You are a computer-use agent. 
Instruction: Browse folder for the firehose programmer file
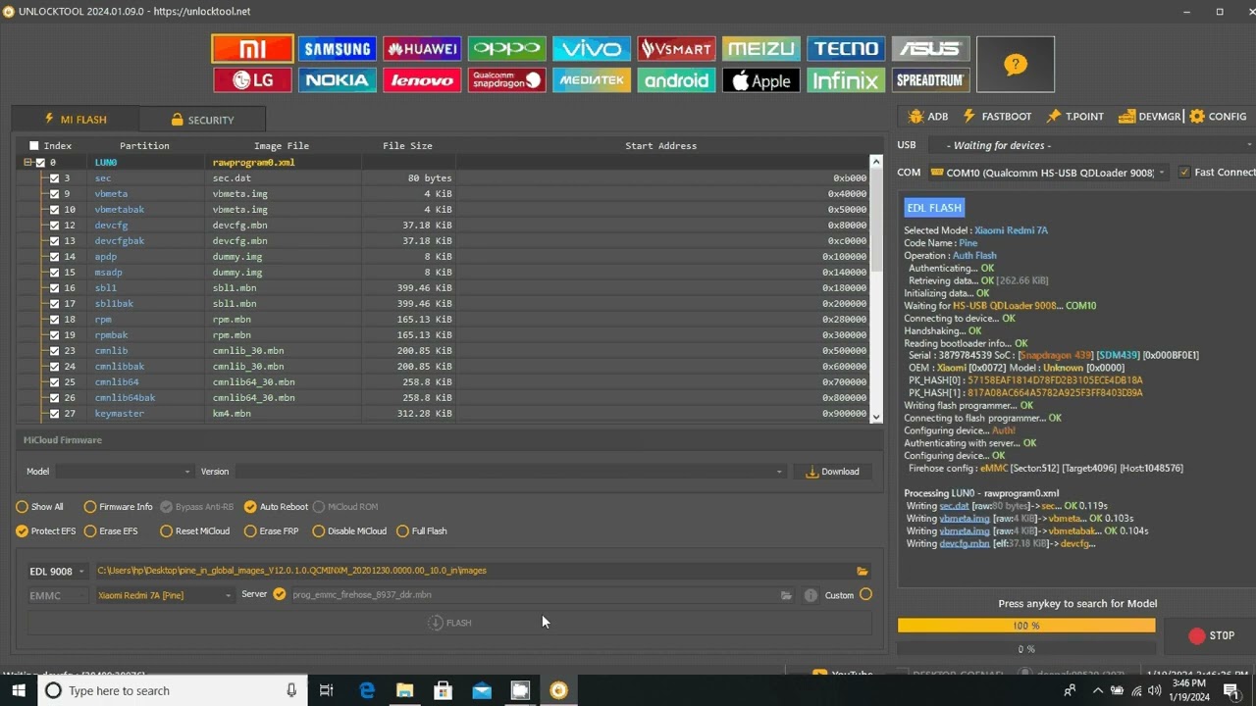pyautogui.click(x=786, y=595)
